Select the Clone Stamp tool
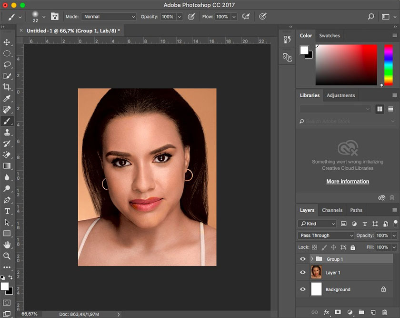Viewport: 400px width, 318px height. [x=7, y=132]
